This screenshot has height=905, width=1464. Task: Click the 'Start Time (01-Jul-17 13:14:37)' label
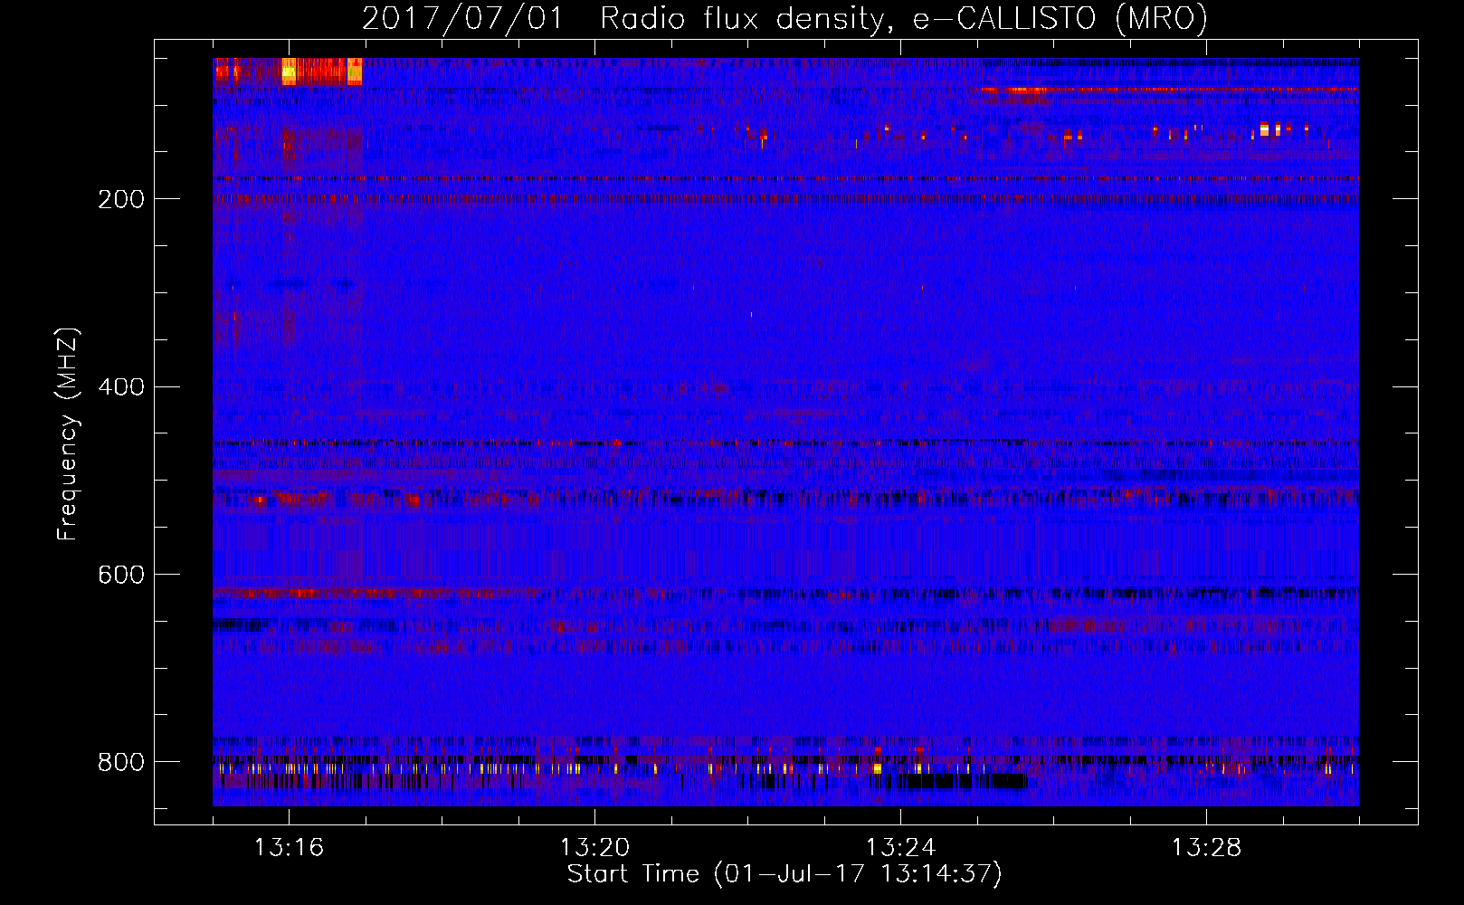784,874
